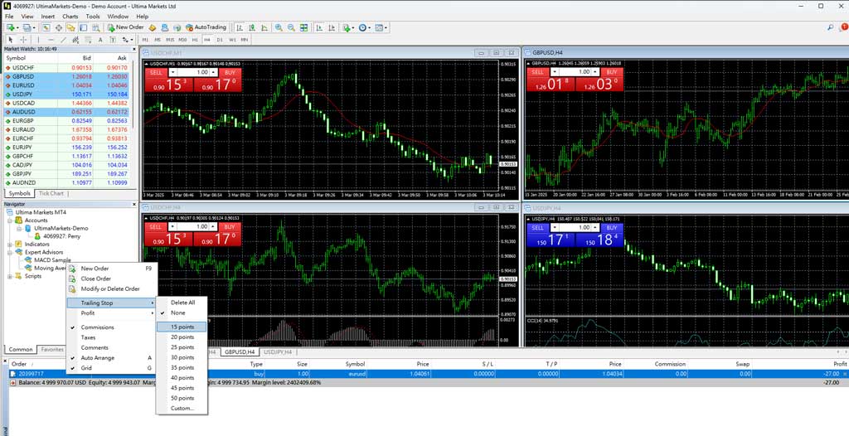Viewport: 849px width, 436px height.
Task: Click New Order toolbar button
Action: pos(126,27)
